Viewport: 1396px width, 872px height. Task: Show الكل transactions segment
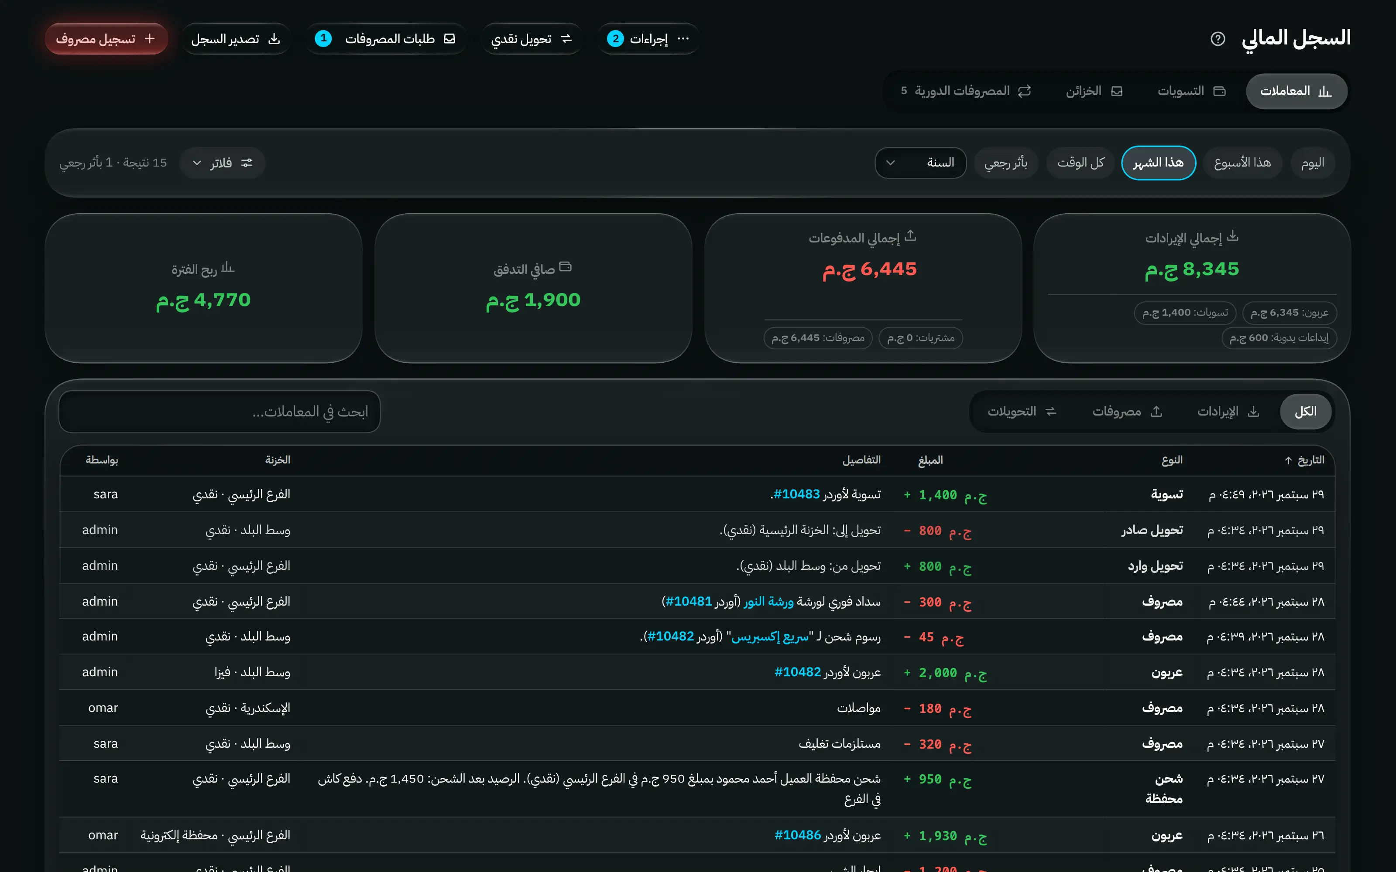(1305, 412)
